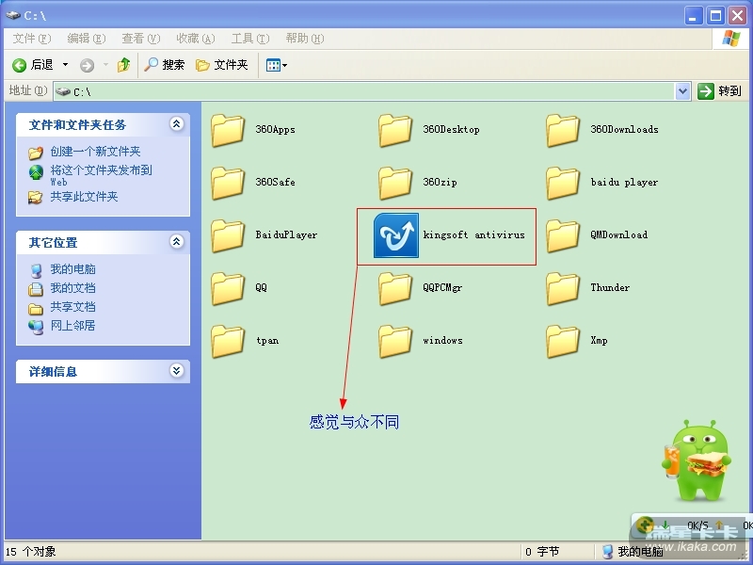Open the Help (帮助) menu
The height and width of the screenshot is (565, 753).
(x=304, y=39)
